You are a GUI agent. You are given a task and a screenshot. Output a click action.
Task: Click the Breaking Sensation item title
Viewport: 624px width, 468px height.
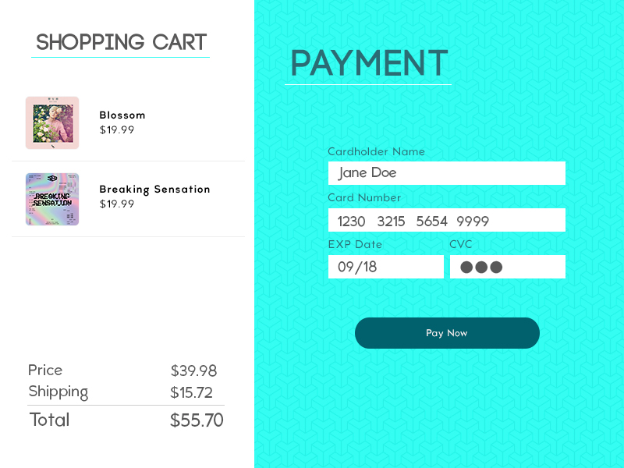point(154,190)
